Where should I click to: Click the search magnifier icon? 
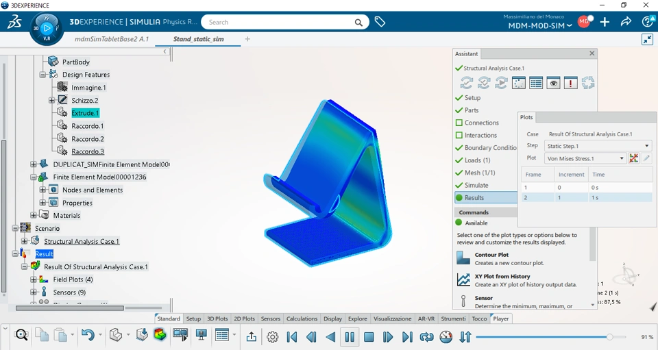click(x=358, y=22)
